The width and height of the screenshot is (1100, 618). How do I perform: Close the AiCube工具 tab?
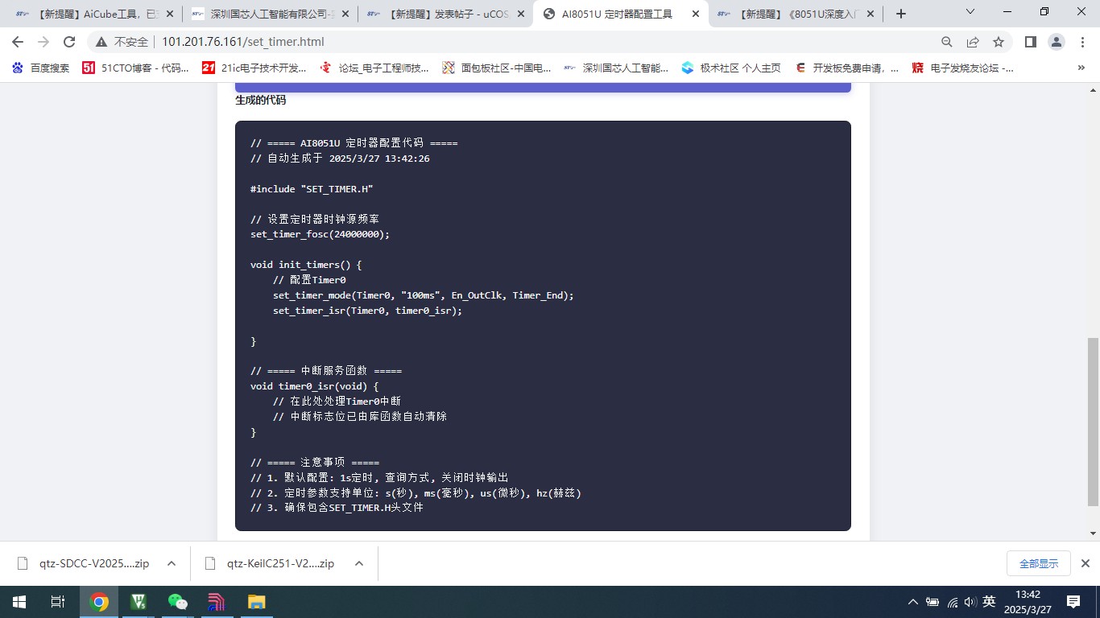tap(169, 14)
